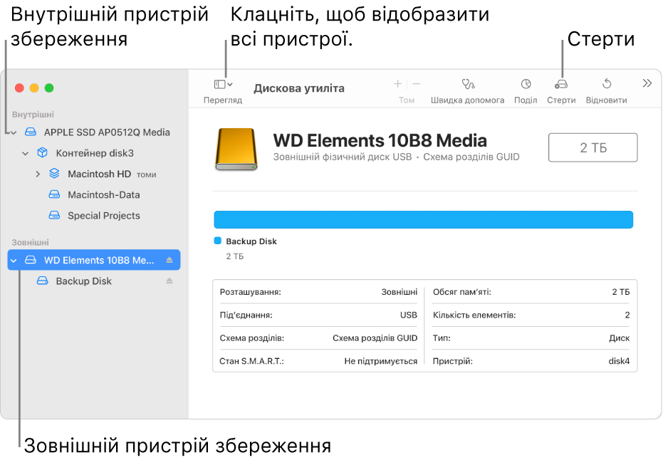Image resolution: width=663 pixels, height=460 pixels.
Task: Click the Тип value Диск
Action: point(619,338)
